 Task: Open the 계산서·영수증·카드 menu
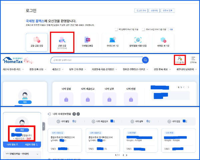[x=13, y=69]
